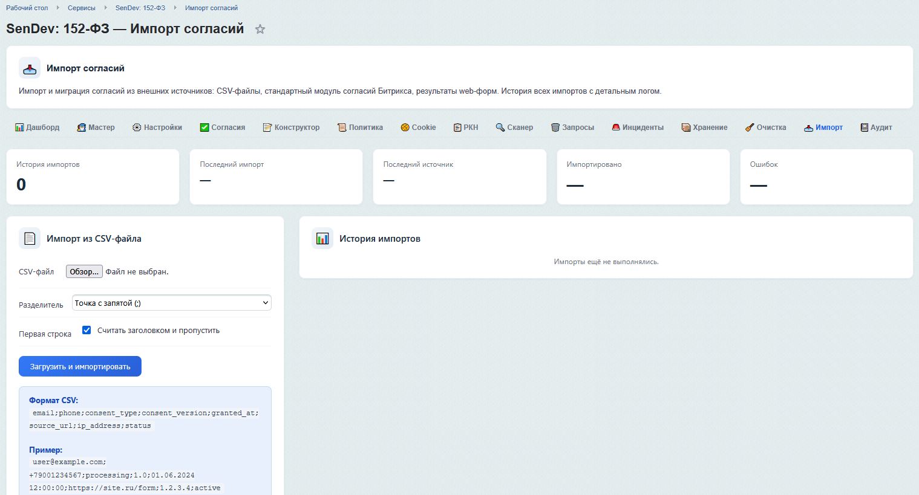Click the Settings gear icon

137,128
